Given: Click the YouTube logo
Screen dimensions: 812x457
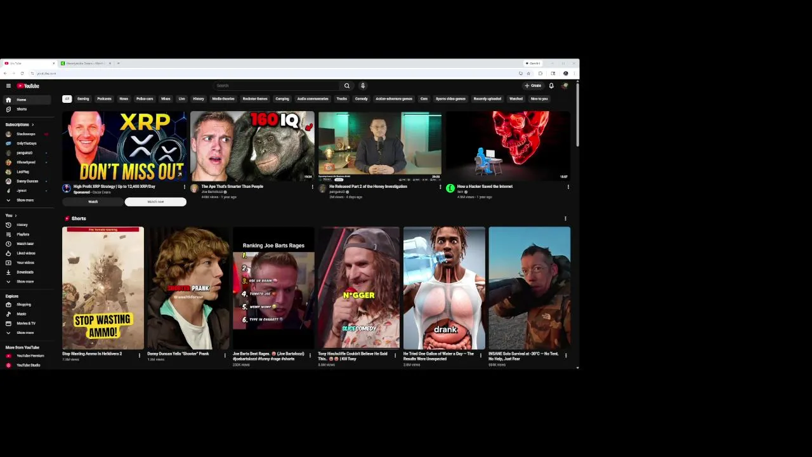Looking at the screenshot, I should point(28,86).
